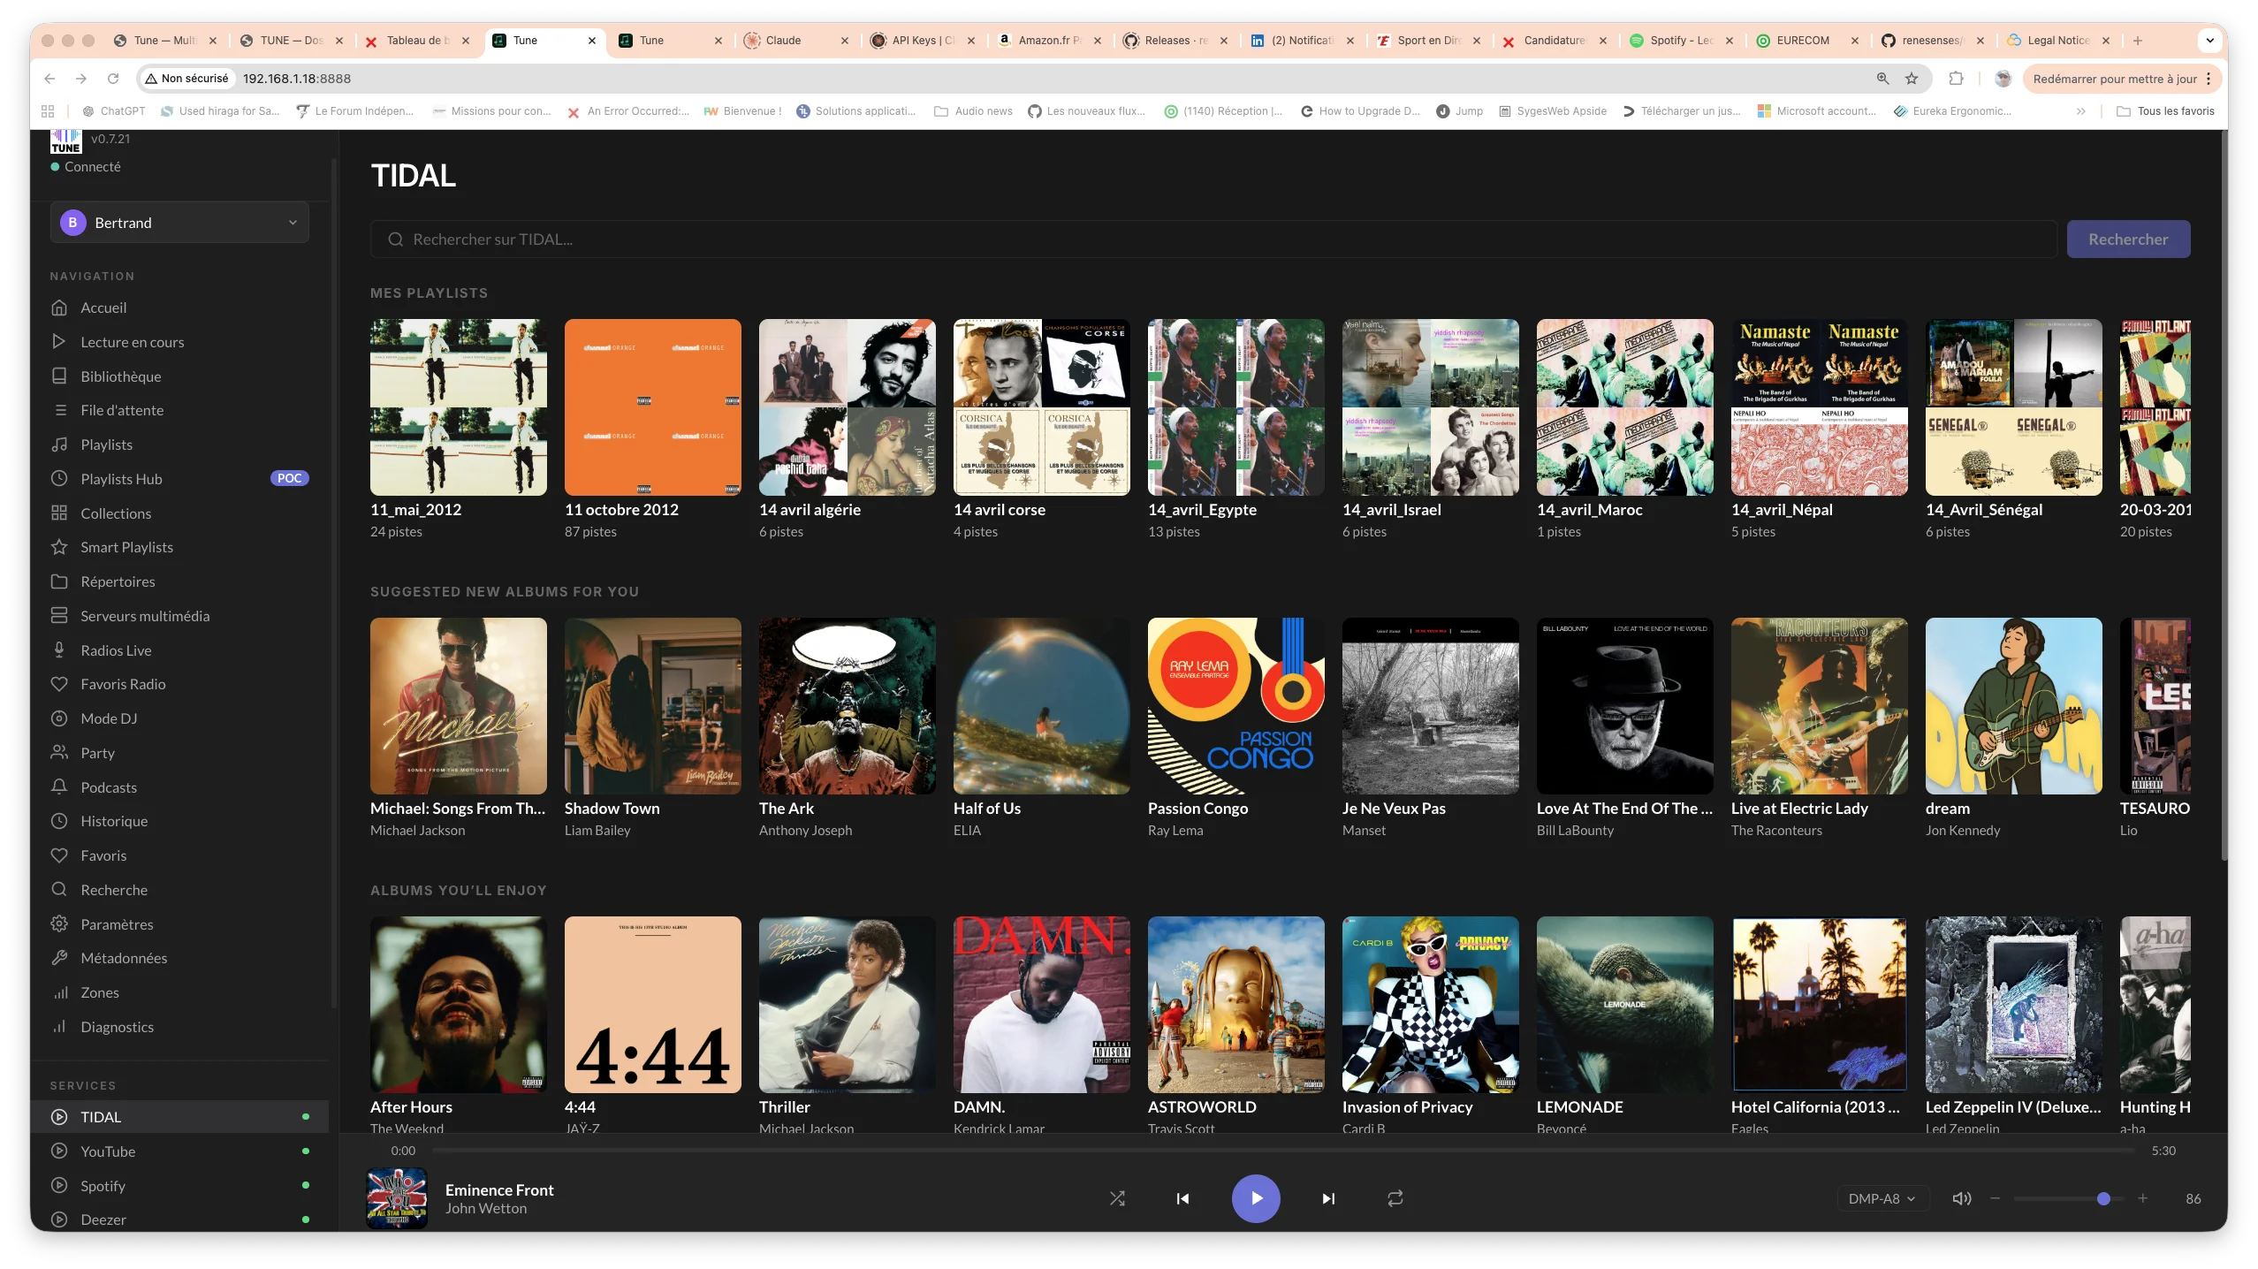
Task: Adjust the volume slider handle
Action: coord(2103,1198)
